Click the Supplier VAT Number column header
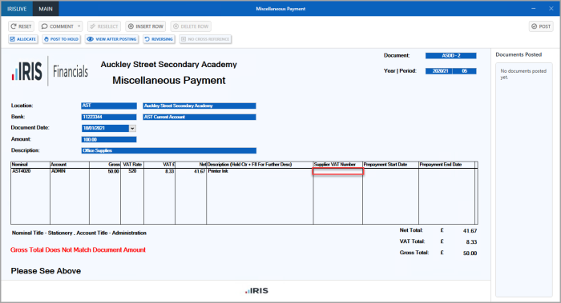Image resolution: width=561 pixels, height=303 pixels. (x=337, y=165)
